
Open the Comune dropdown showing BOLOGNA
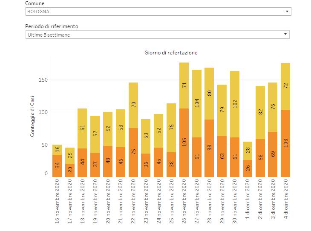click(158, 11)
